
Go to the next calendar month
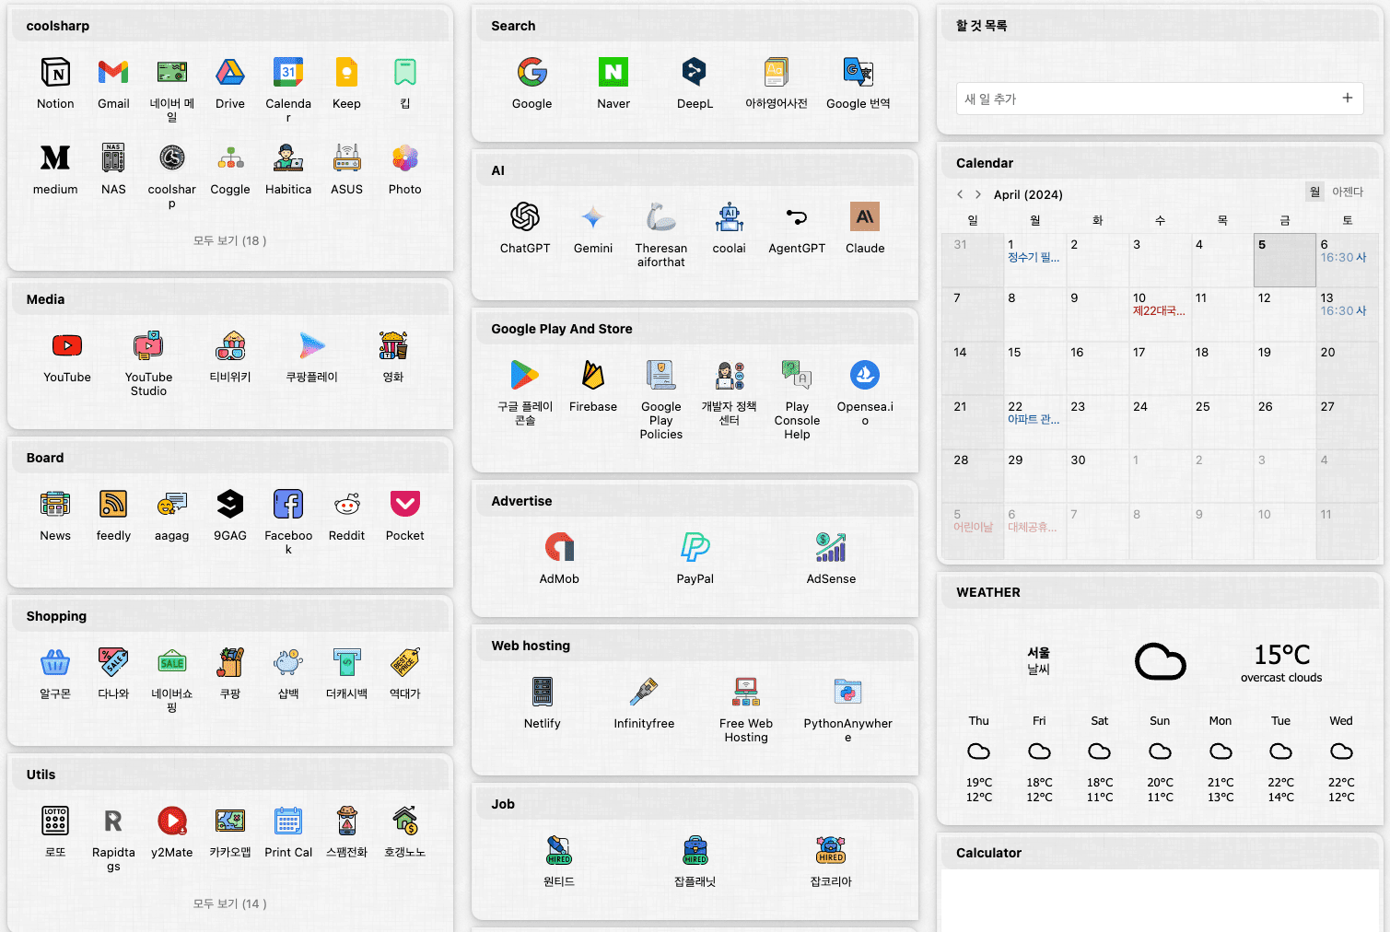[978, 194]
